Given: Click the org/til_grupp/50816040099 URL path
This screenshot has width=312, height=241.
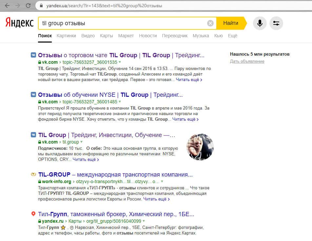Looking at the screenshot, I should [x=114, y=221].
